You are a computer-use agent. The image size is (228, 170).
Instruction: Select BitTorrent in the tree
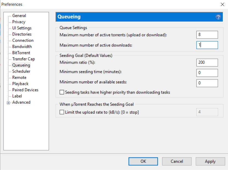[x=21, y=53]
